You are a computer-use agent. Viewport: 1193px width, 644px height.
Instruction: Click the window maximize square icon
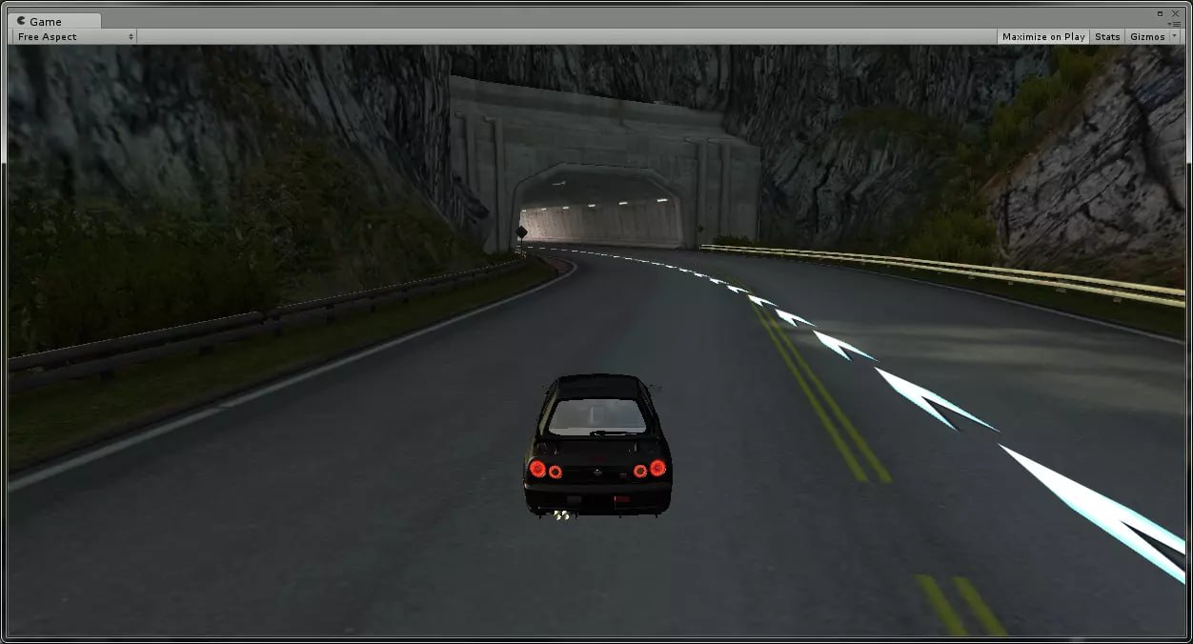coord(1160,13)
